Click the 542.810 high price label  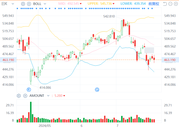click(x=109, y=17)
